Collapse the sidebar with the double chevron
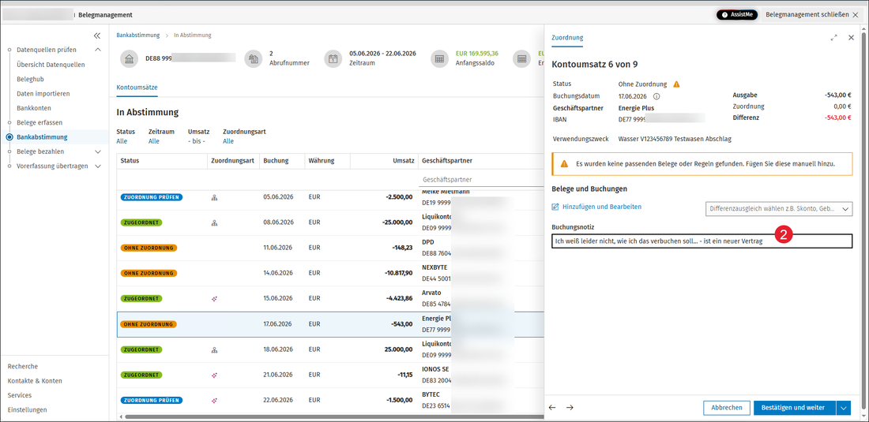This screenshot has width=869, height=422. [x=97, y=35]
